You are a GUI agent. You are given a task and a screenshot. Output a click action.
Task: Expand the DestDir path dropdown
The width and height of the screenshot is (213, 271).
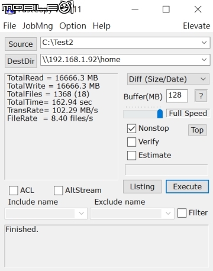204,59
